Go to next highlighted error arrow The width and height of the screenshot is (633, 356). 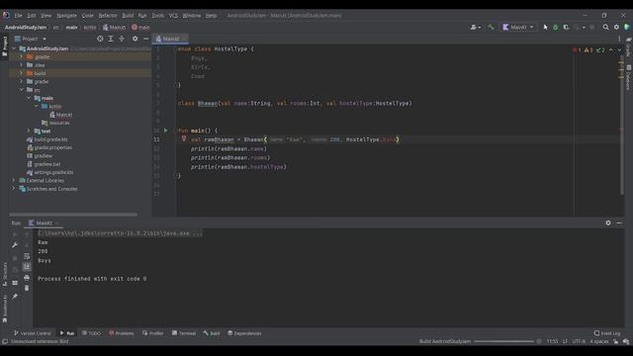point(619,50)
